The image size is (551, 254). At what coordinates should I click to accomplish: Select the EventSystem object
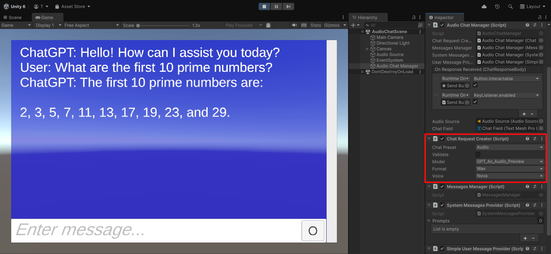390,60
